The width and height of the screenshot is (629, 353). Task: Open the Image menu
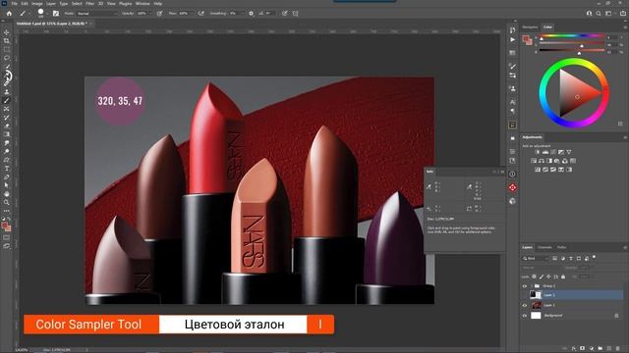(37, 3)
